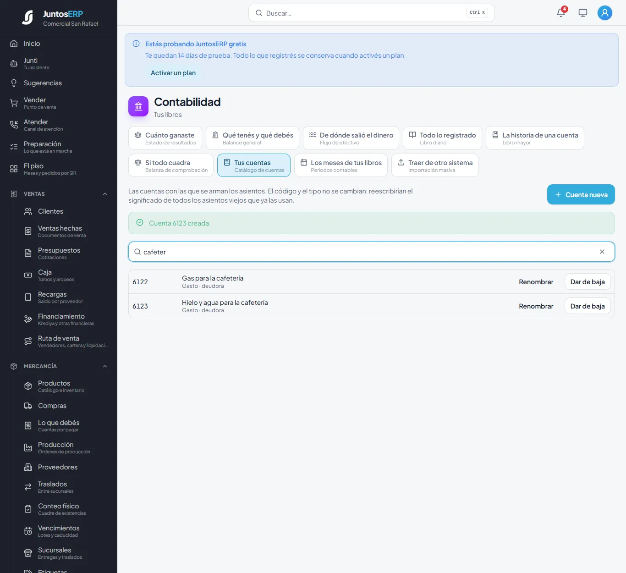626x573 pixels.
Task: Open La historia de una cuenta tab
Action: (x=535, y=138)
